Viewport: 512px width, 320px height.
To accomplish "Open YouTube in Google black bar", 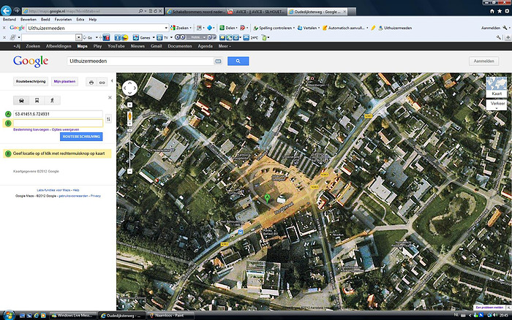I will [116, 46].
